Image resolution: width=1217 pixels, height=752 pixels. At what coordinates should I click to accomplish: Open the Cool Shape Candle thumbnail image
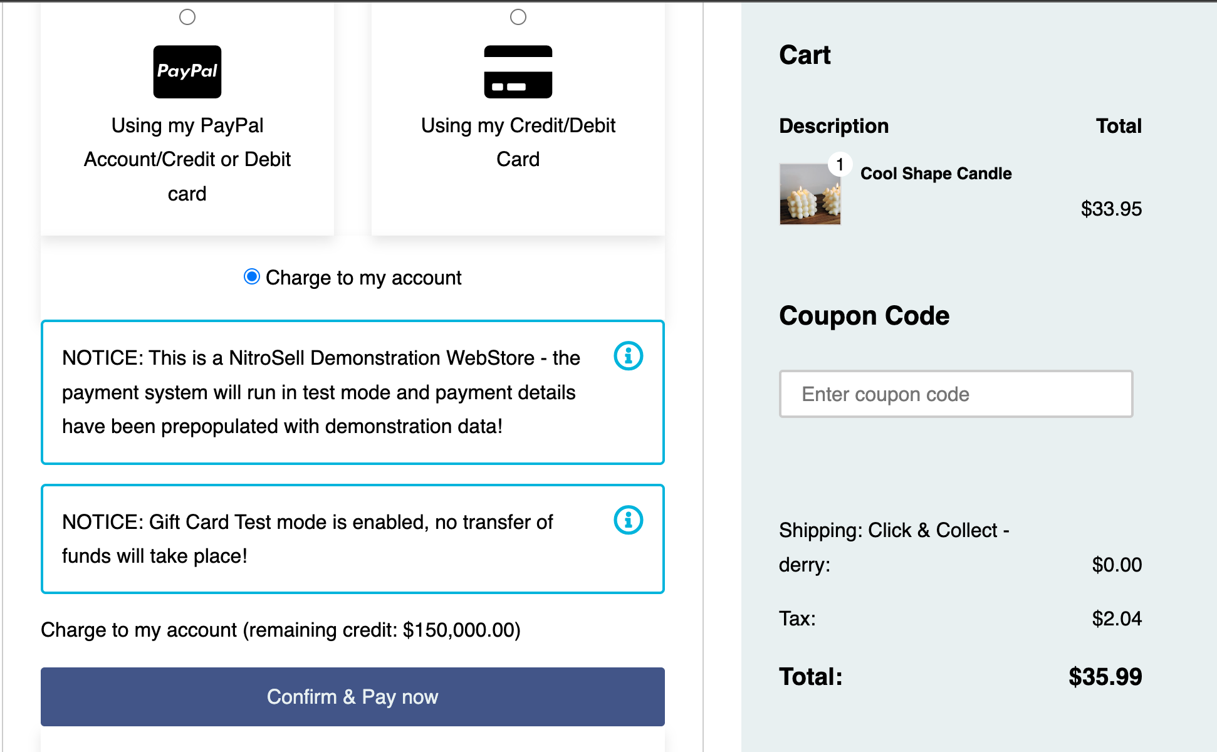[809, 194]
